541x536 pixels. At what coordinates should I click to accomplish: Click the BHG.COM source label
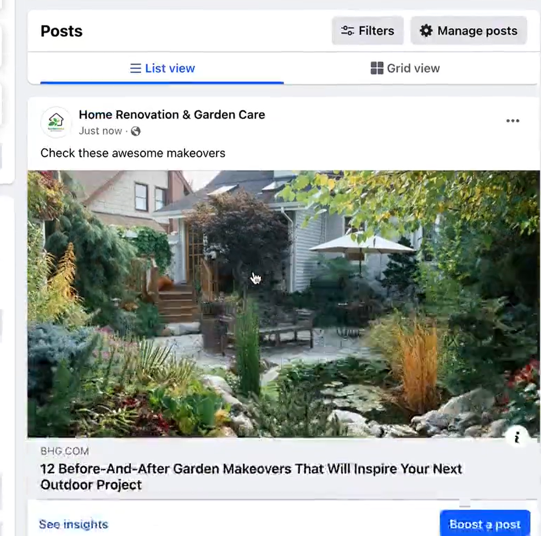65,451
